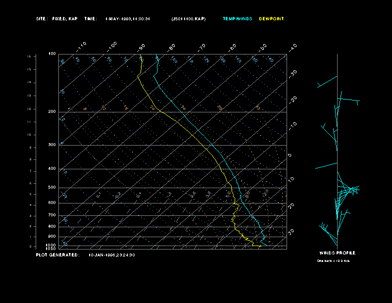Click the TEMP/WINDS legend label
The height and width of the screenshot is (303, 392).
238,19
